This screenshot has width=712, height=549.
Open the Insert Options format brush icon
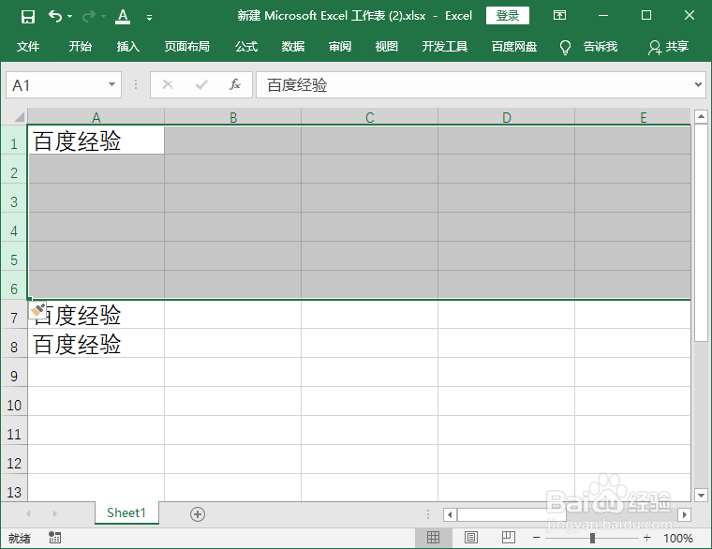pos(37,310)
